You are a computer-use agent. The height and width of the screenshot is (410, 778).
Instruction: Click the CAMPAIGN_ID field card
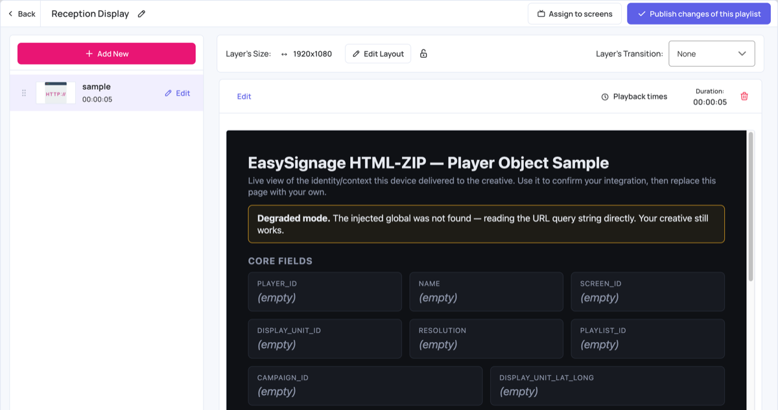366,385
